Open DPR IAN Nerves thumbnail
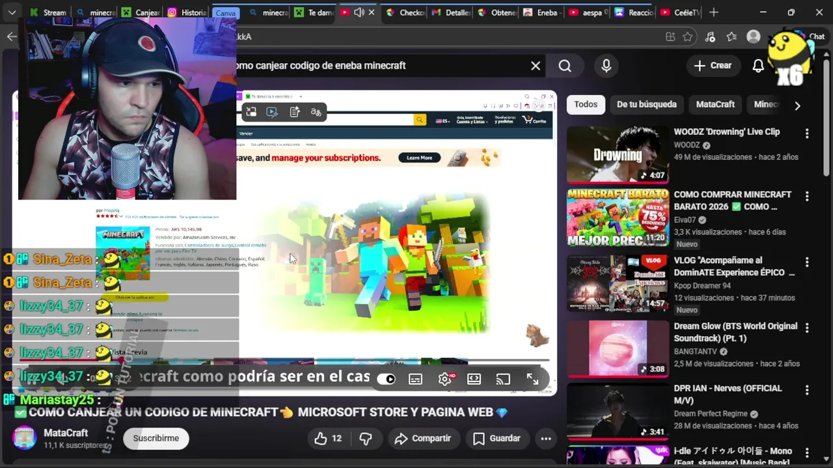Screen dimensions: 833x468 (618, 411)
